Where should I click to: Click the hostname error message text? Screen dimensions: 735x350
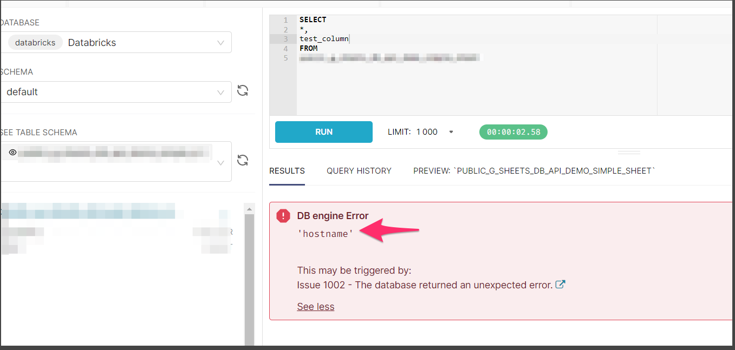point(325,234)
